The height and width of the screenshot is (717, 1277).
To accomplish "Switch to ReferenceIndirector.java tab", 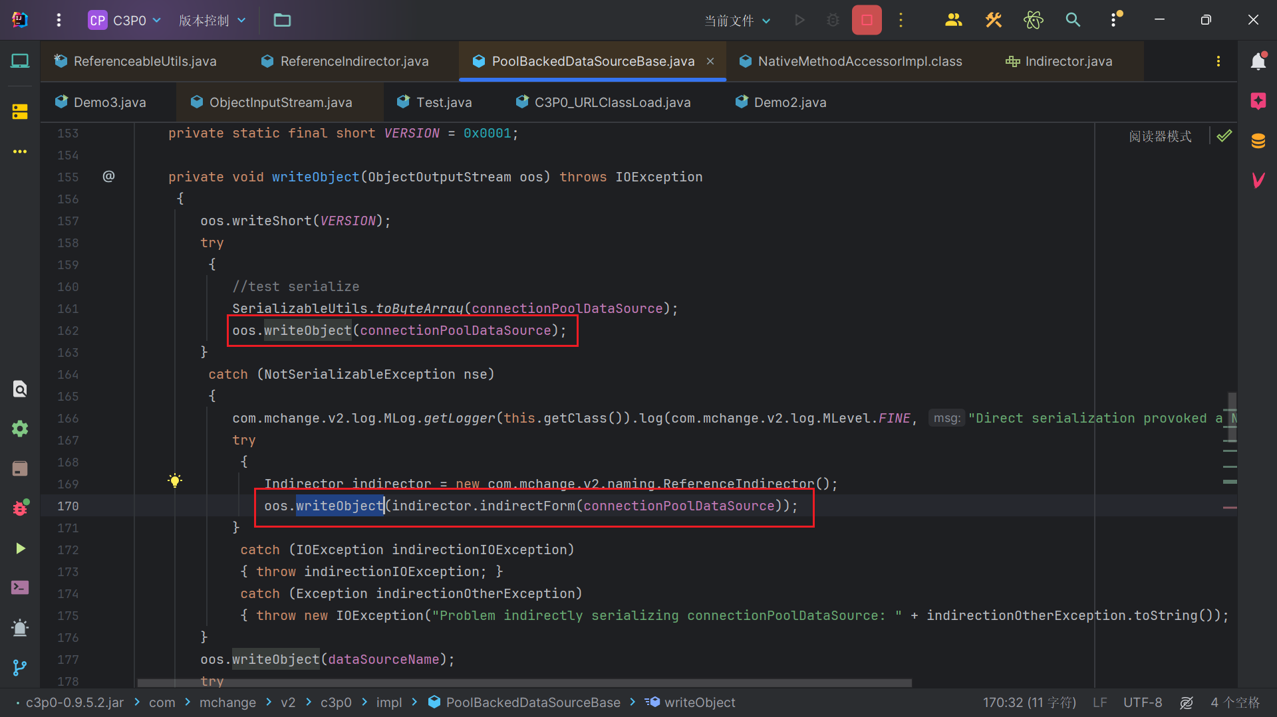I will [345, 61].
